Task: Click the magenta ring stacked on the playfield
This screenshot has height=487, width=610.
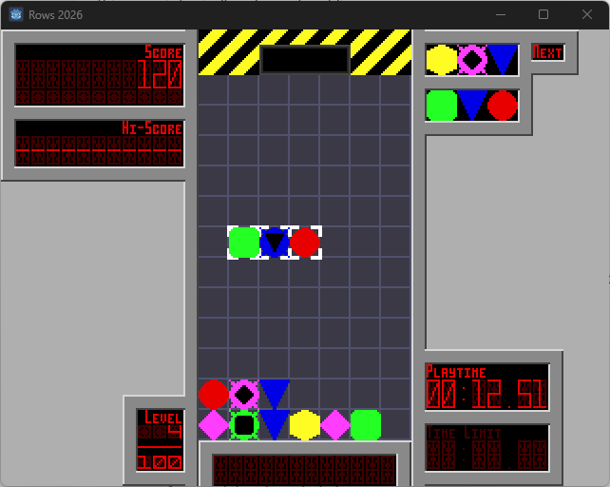Action: point(244,395)
